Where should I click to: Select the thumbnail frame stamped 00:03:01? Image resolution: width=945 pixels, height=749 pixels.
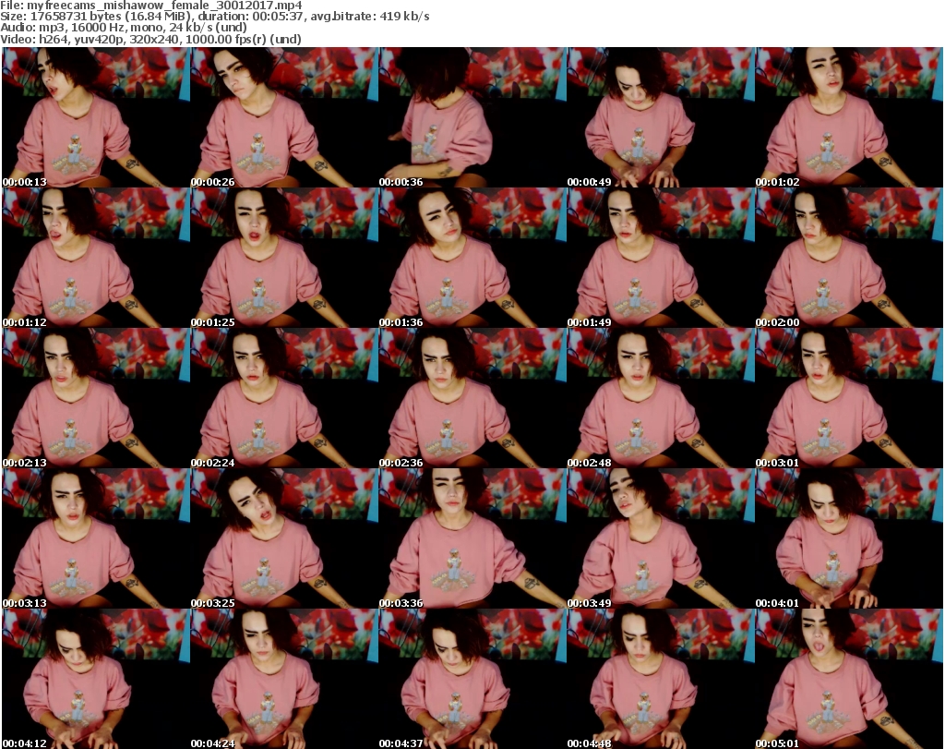pos(849,398)
